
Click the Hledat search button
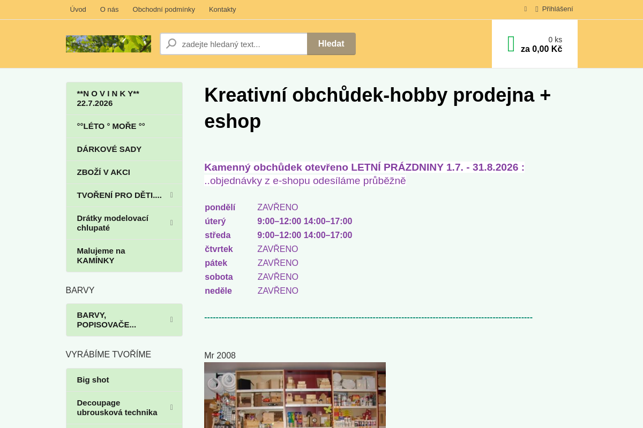coord(331,44)
